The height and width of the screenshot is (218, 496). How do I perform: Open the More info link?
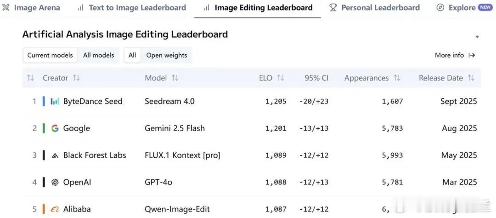click(455, 55)
